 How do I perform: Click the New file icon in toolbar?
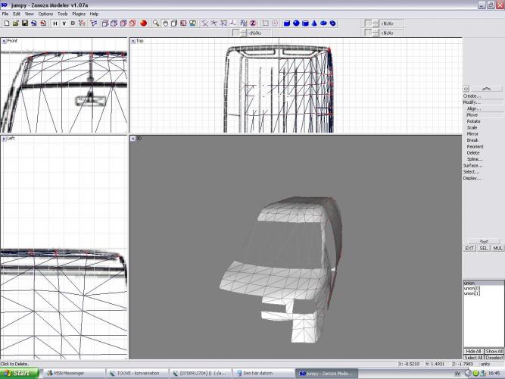(6, 23)
